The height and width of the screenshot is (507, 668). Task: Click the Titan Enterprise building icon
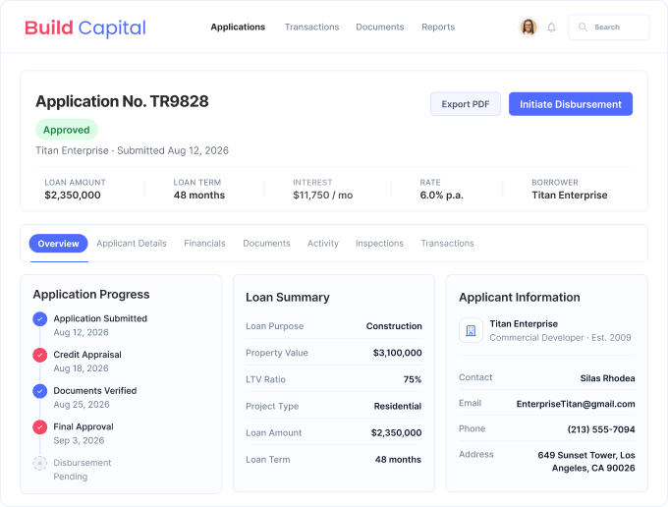coord(471,330)
